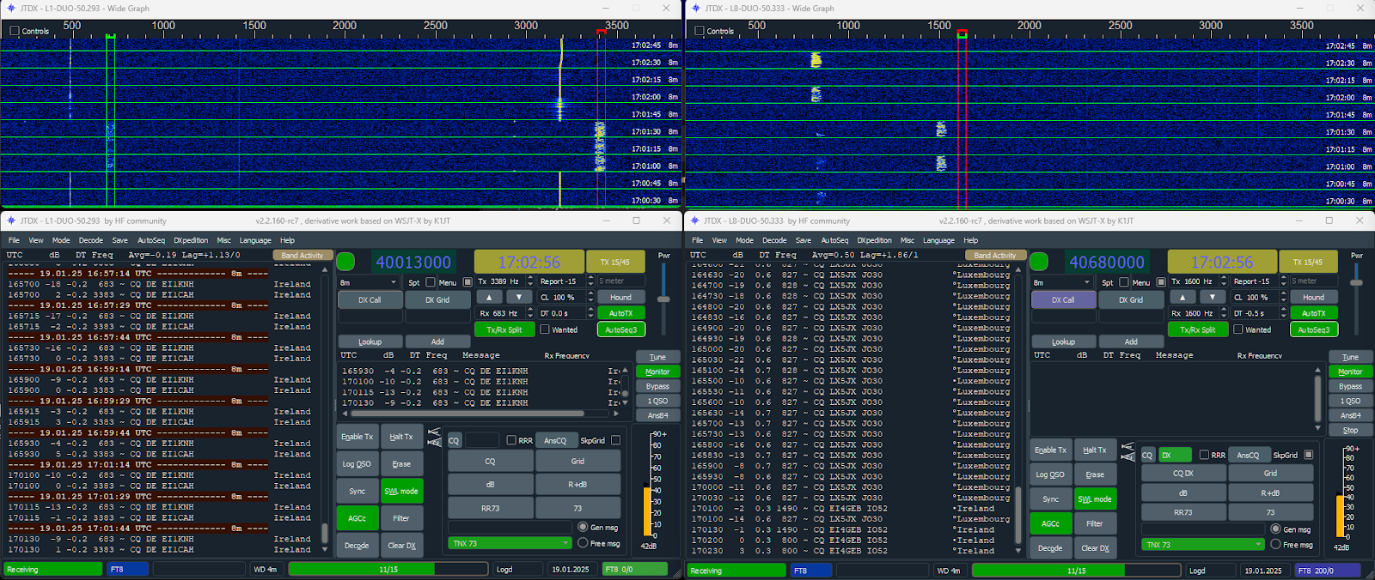Screen dimensions: 1375x580
Task: Check Wanted box in L1-DUO window
Action: point(545,329)
